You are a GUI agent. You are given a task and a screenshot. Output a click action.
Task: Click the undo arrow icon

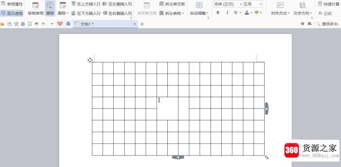(x=37, y=24)
